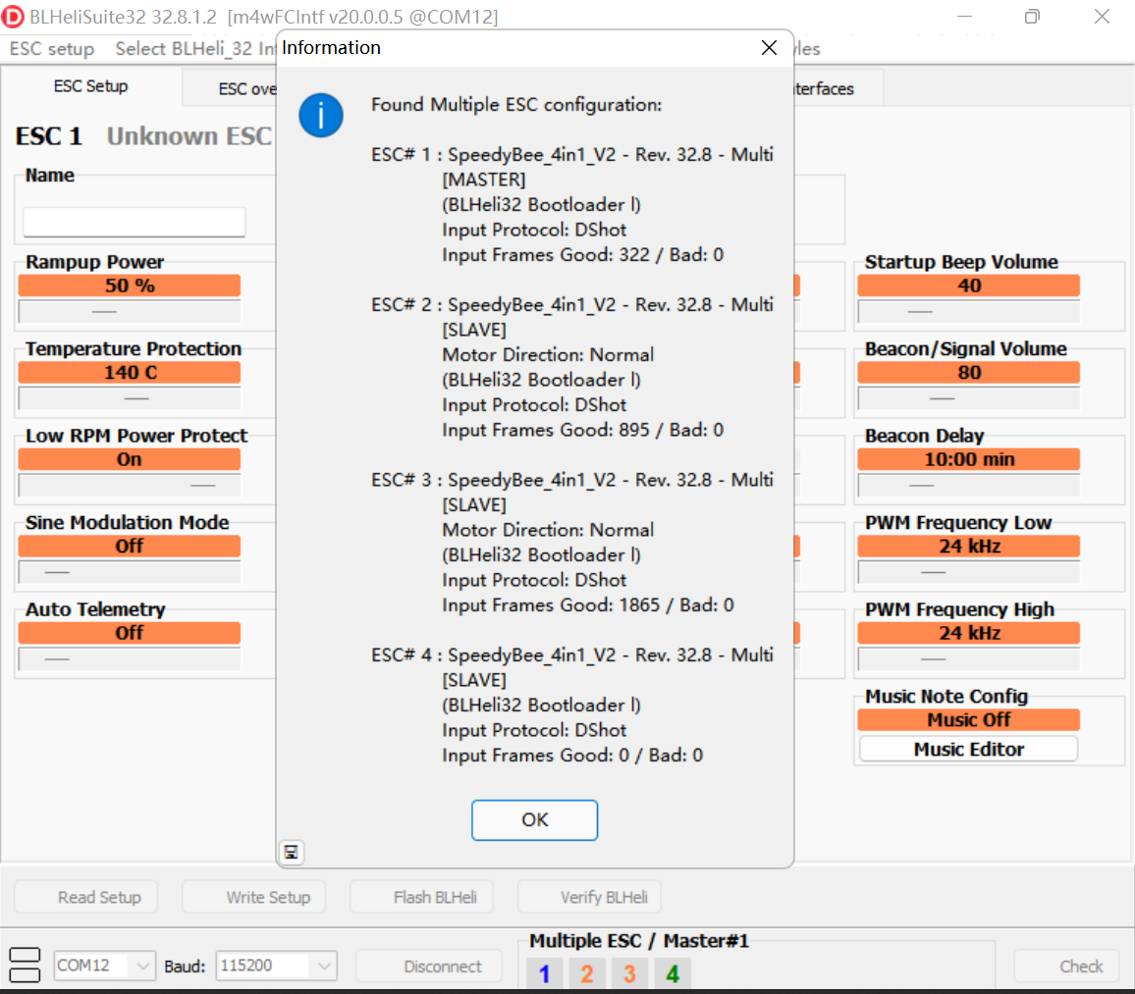Click the ESC Name input field
This screenshot has width=1135, height=994.
click(134, 222)
